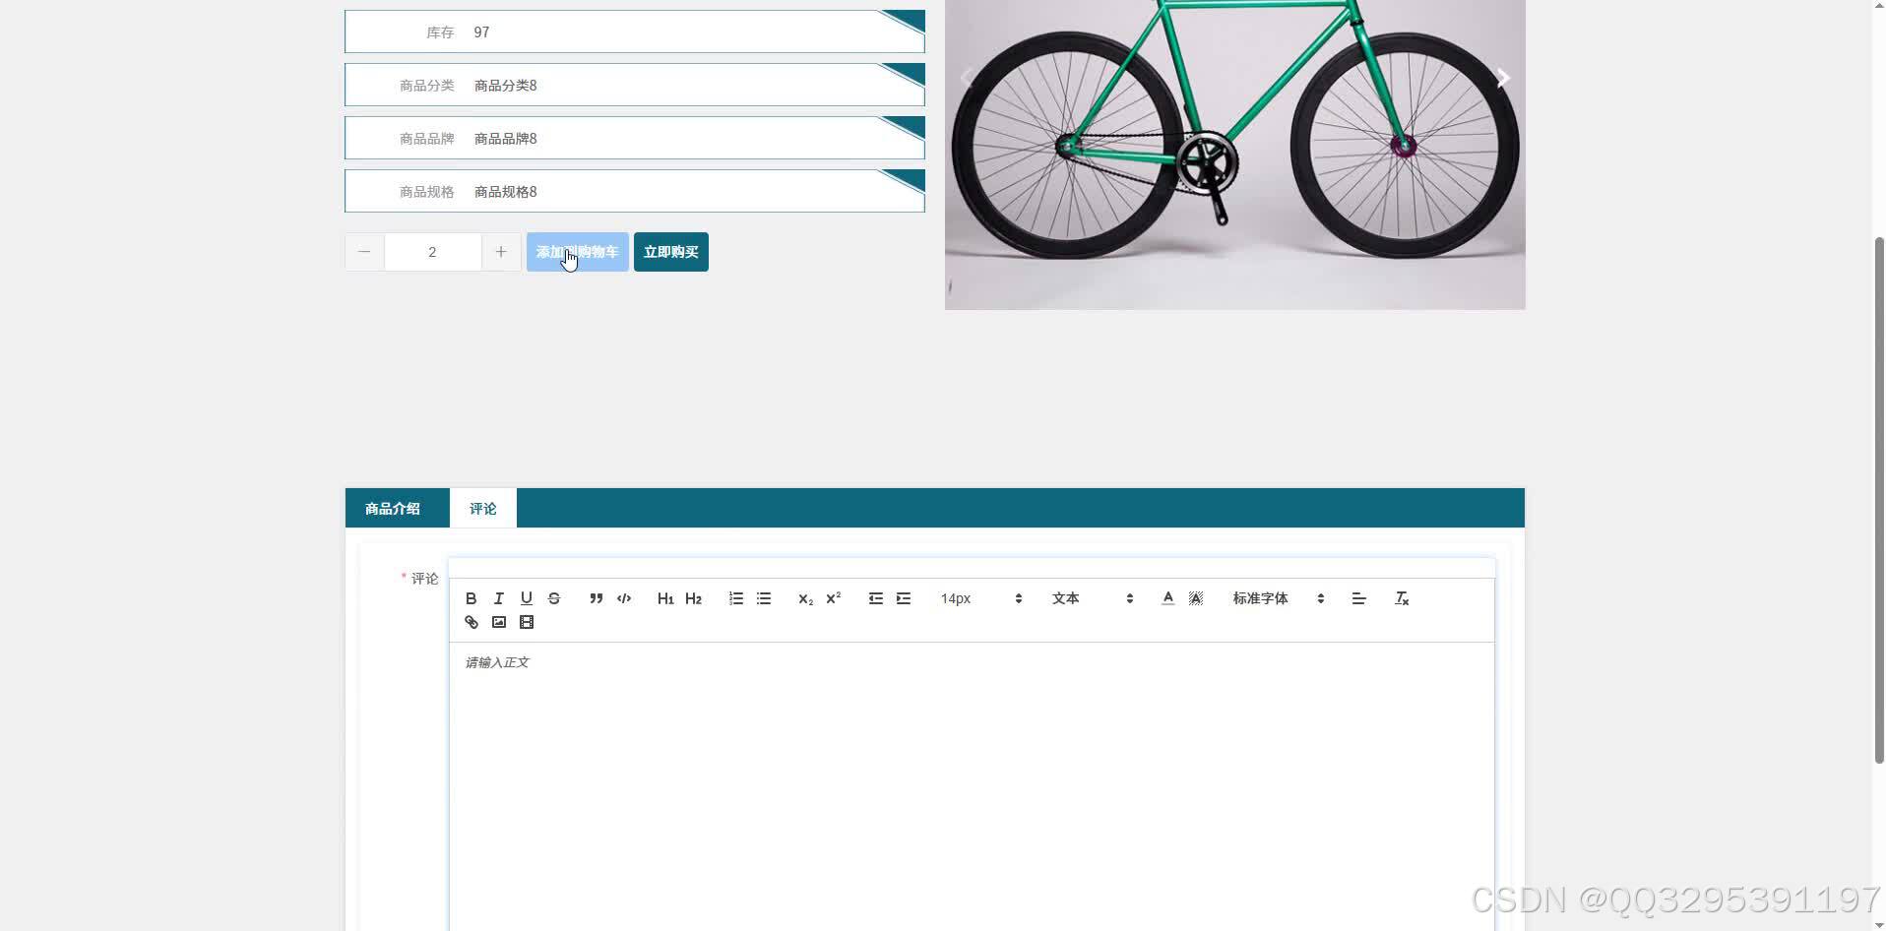This screenshot has width=1886, height=931.
Task: Toggle bold formatting in comment editor
Action: 471,598
